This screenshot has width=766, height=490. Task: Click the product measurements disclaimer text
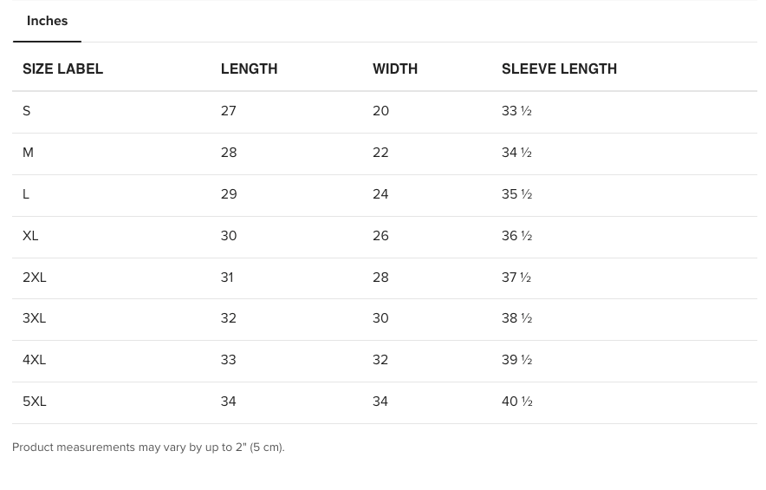[148, 448]
